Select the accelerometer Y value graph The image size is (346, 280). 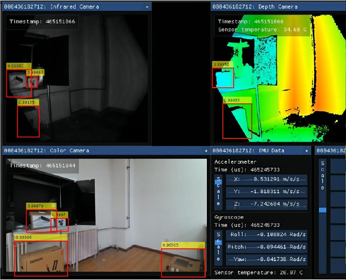click(266, 192)
